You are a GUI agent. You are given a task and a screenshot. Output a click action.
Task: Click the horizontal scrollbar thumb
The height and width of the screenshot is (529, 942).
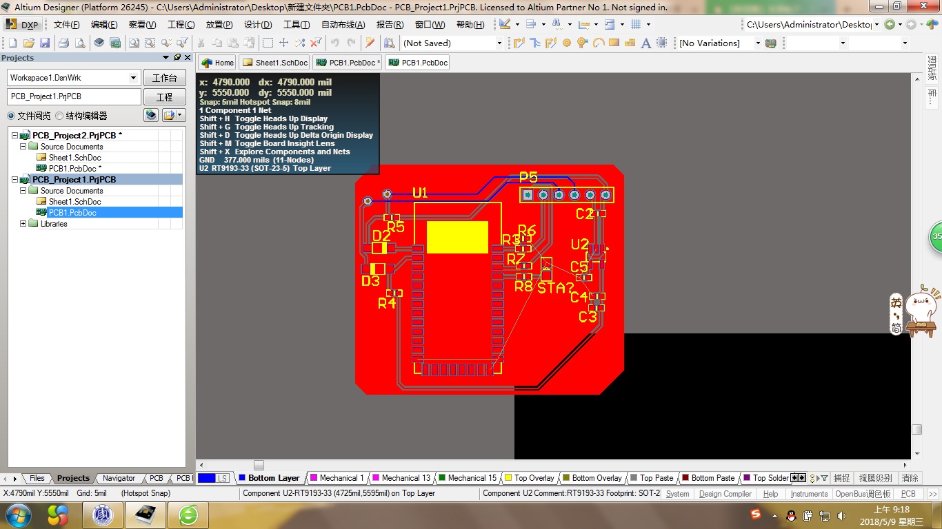(x=259, y=466)
